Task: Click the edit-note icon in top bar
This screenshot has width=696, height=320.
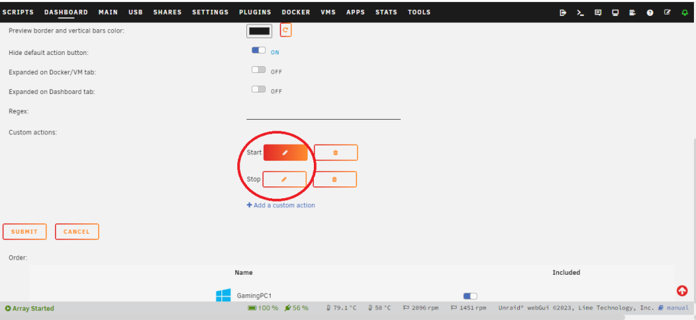Action: coord(667,13)
